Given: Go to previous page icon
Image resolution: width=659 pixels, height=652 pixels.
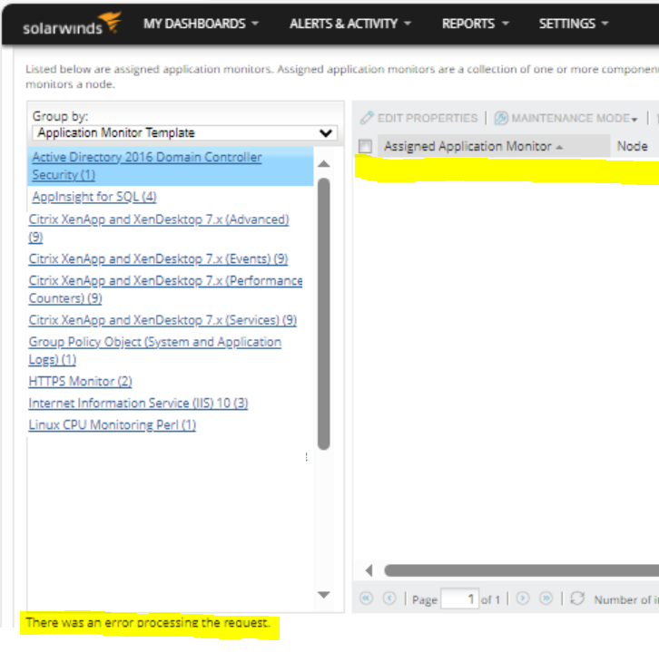Looking at the screenshot, I should pos(389,598).
